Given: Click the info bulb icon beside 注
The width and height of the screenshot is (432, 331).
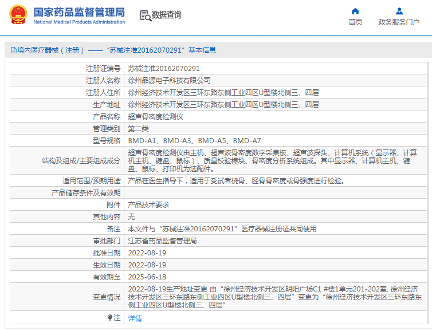Looking at the screenshot, I should point(109,318).
